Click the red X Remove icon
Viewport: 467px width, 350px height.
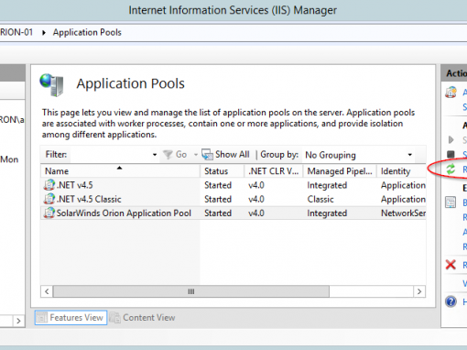(x=451, y=265)
